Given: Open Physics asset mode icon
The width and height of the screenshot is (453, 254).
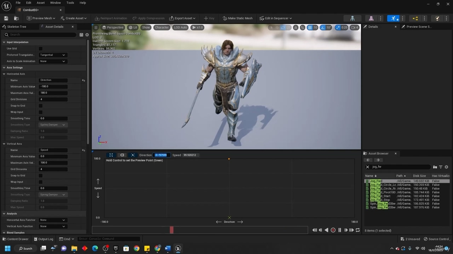Looking at the screenshot, I should (437, 18).
